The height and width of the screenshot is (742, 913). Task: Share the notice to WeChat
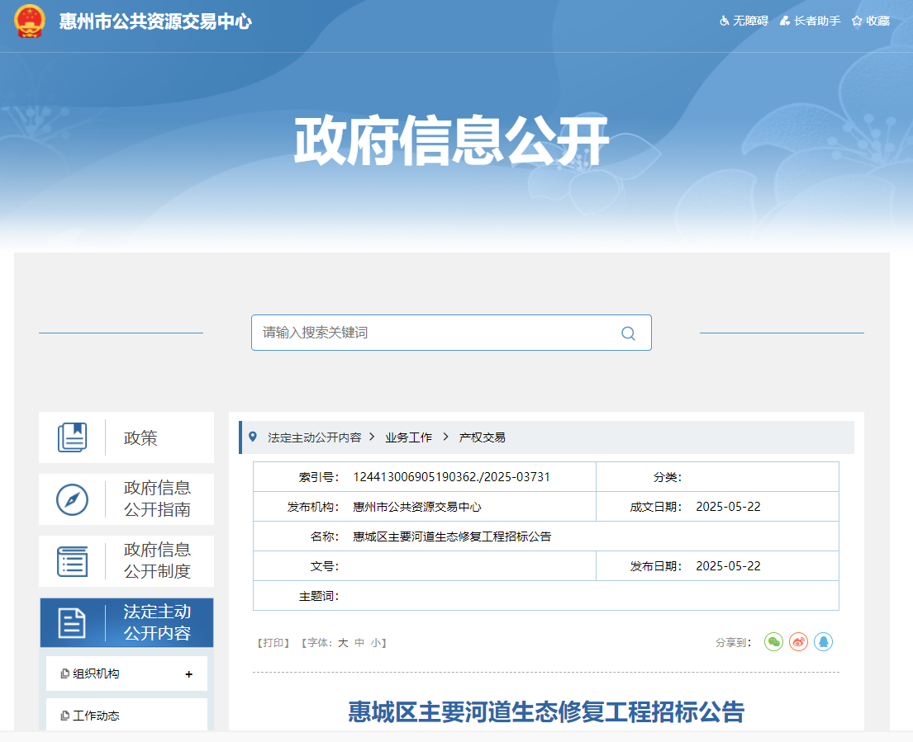point(773,641)
